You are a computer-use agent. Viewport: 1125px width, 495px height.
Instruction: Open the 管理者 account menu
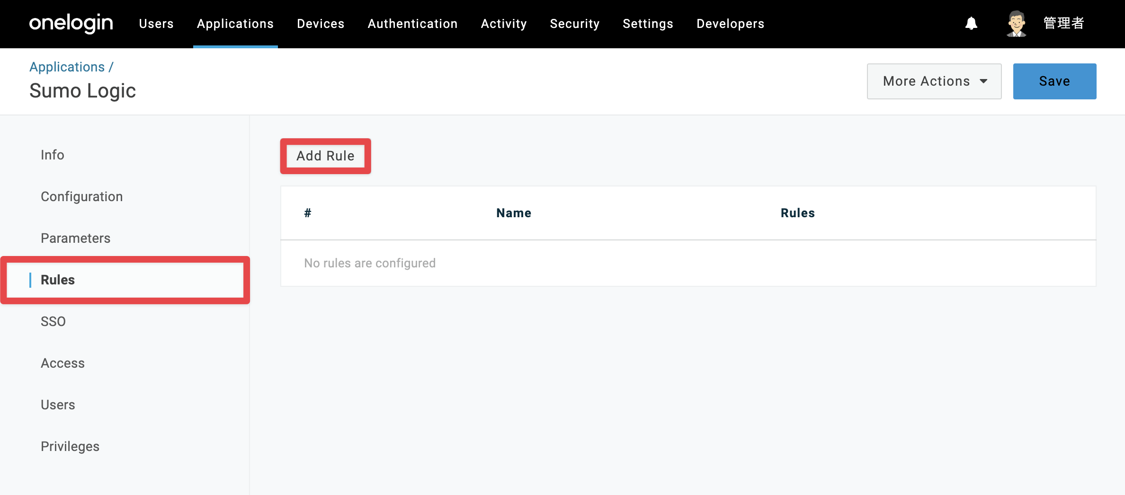(x=1063, y=23)
